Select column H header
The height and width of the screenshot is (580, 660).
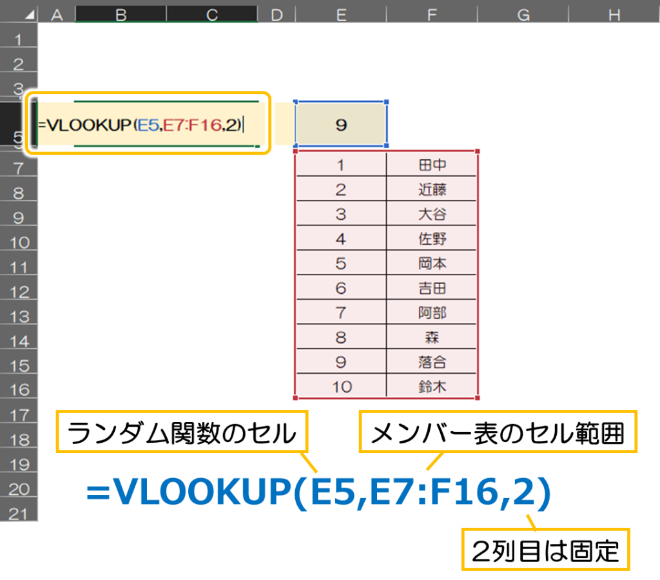click(x=614, y=14)
